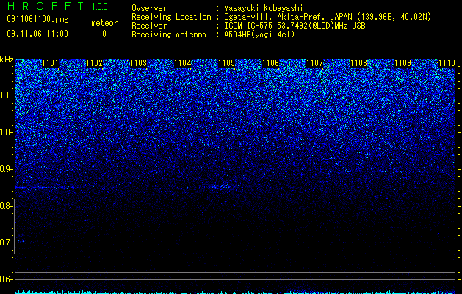Click the meteor count value 0
This screenshot has width=462, height=294.
[104, 34]
